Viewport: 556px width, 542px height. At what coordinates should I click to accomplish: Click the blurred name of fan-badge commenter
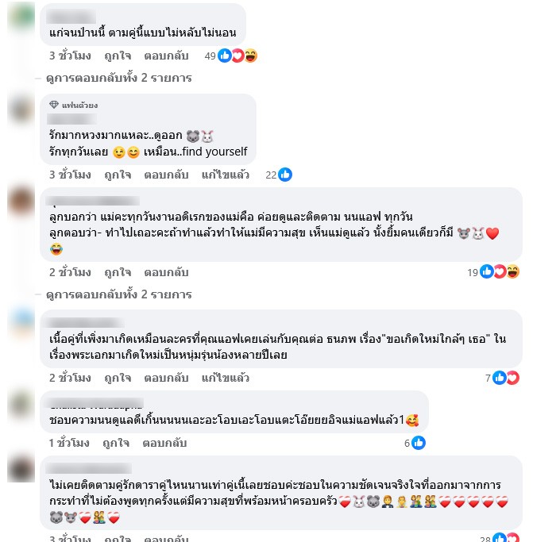pyautogui.click(x=72, y=119)
